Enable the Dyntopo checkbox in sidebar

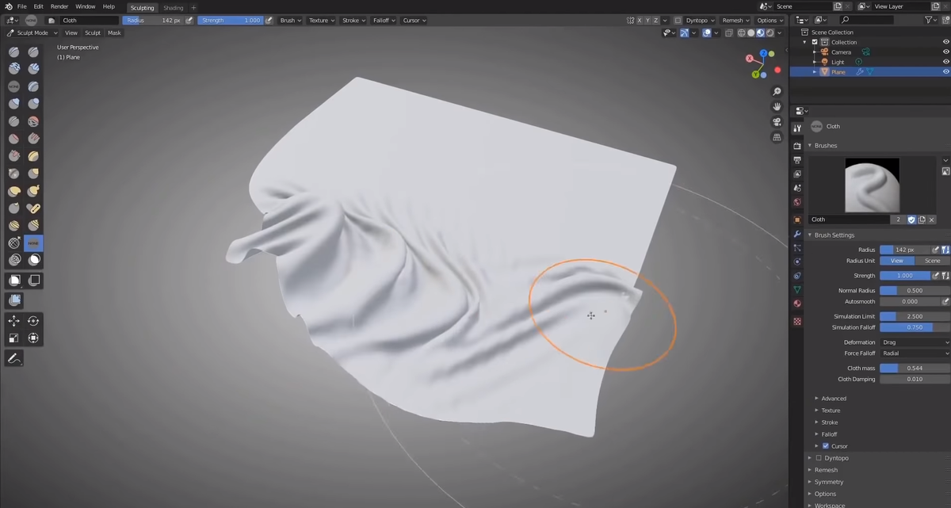pyautogui.click(x=819, y=458)
